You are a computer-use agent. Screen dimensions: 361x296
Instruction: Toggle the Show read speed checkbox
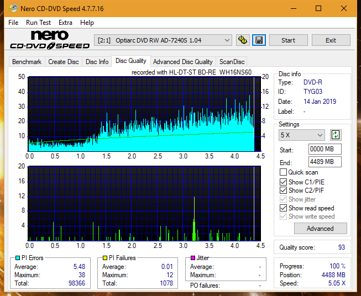[x=283, y=208]
